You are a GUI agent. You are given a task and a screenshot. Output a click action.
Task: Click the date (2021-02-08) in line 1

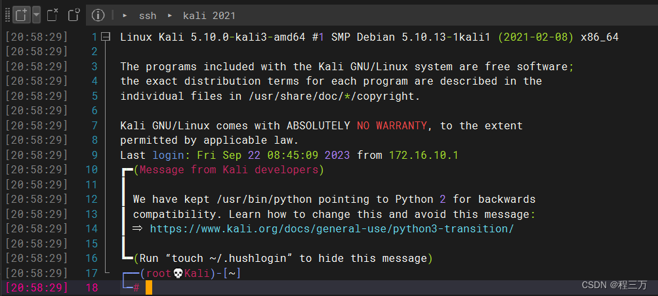coord(535,37)
